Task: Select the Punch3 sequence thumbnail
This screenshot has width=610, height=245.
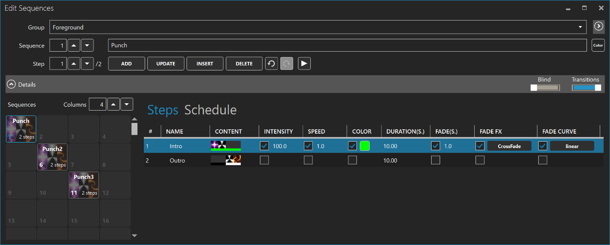Action: [84, 185]
